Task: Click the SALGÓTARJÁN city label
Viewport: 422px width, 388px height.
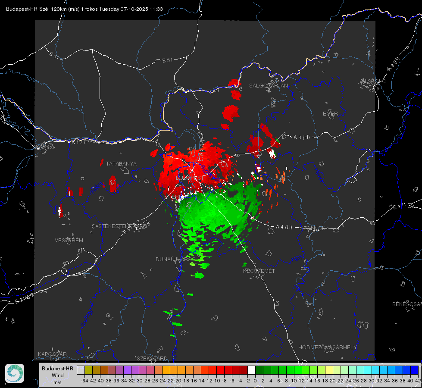Action: [x=268, y=86]
